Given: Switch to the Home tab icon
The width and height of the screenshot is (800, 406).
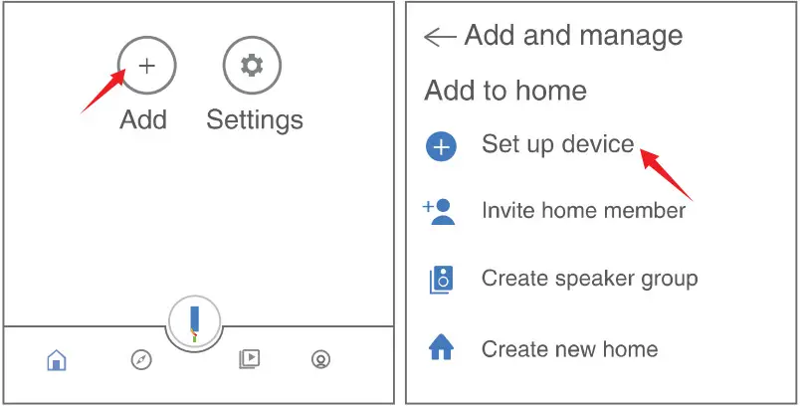Looking at the screenshot, I should click(x=57, y=360).
